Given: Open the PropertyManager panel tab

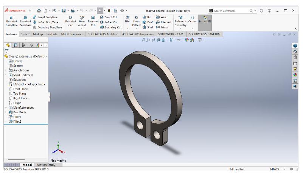Looking at the screenshot, I should pyautogui.click(x=16, y=45).
